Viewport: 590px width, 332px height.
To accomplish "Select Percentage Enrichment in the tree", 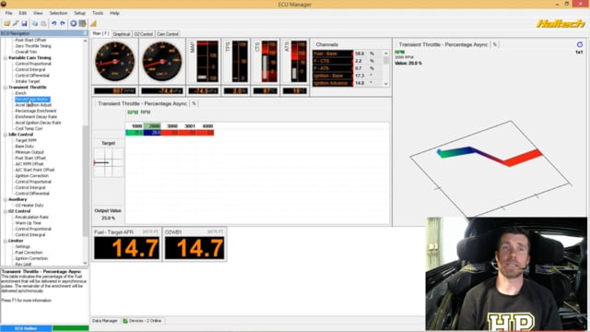I will (36, 111).
